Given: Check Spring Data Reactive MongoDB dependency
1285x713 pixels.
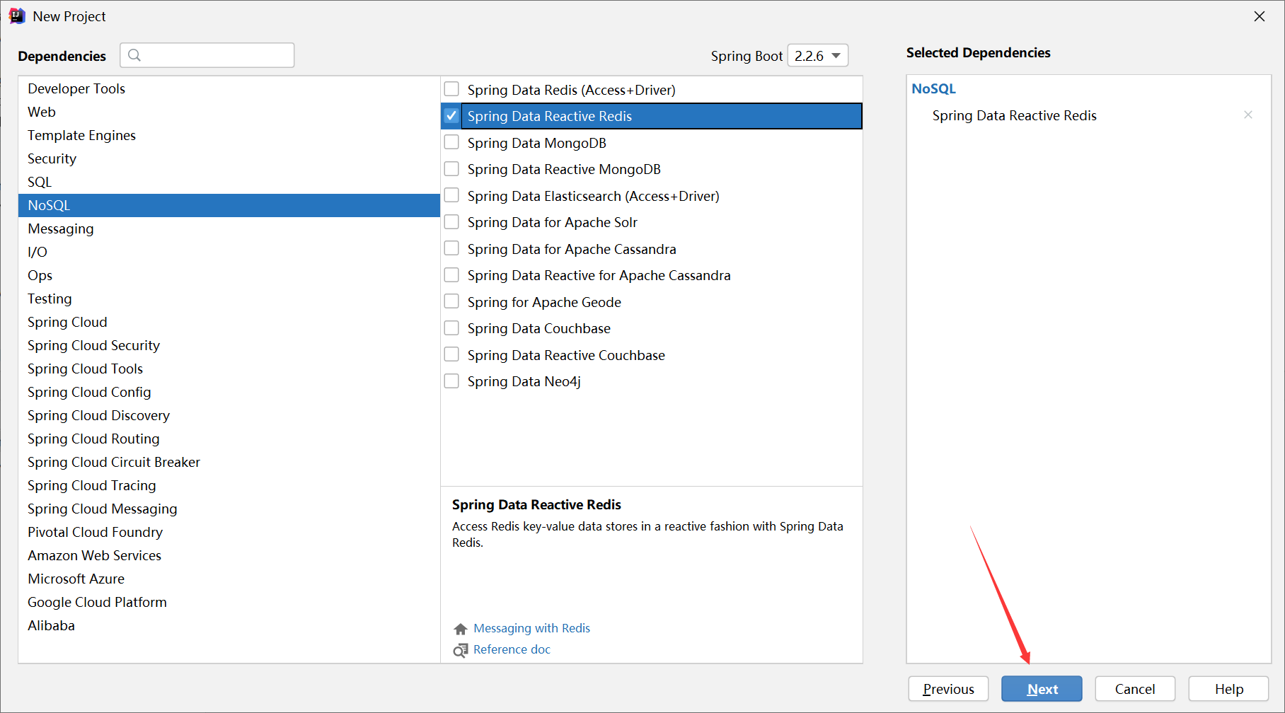Looking at the screenshot, I should click(451, 168).
